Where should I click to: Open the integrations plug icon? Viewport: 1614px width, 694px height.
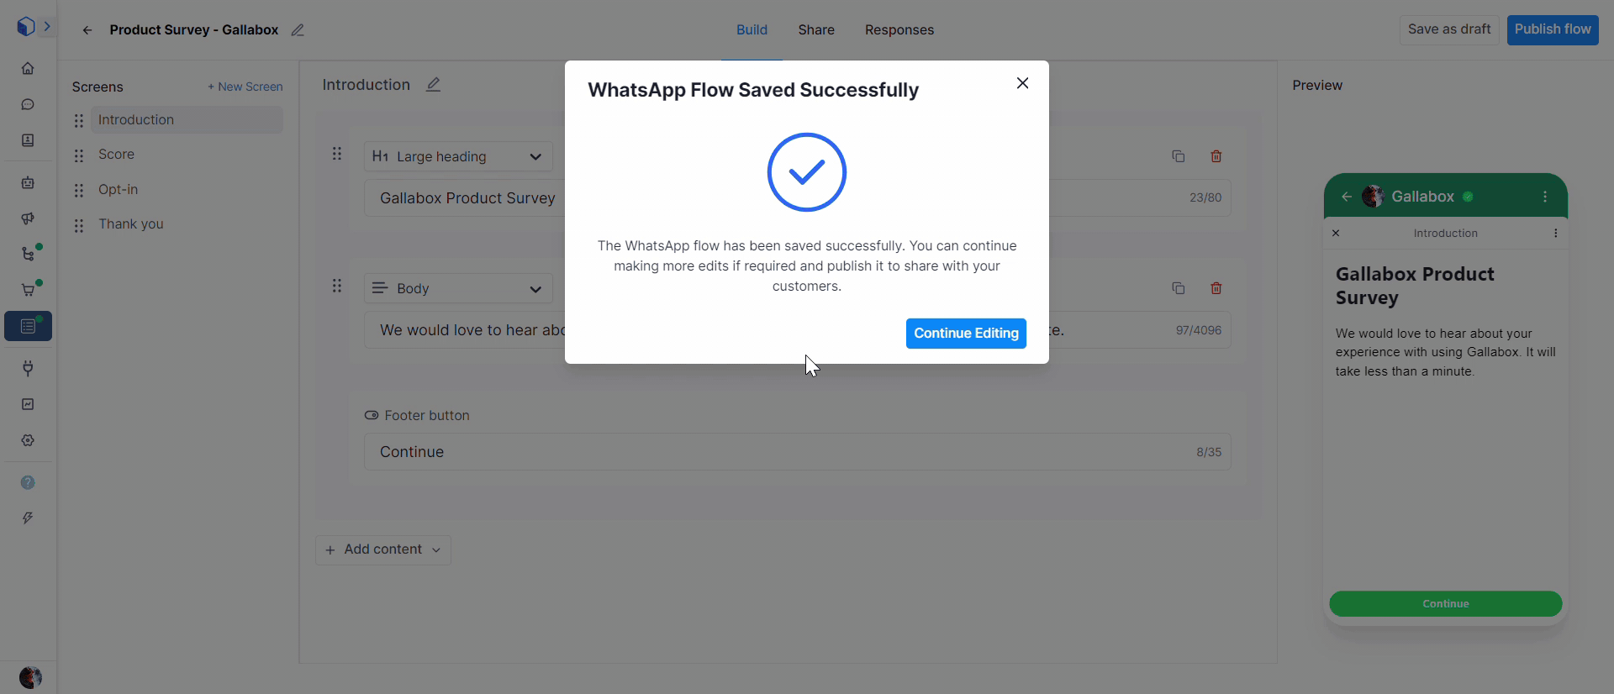pos(28,368)
